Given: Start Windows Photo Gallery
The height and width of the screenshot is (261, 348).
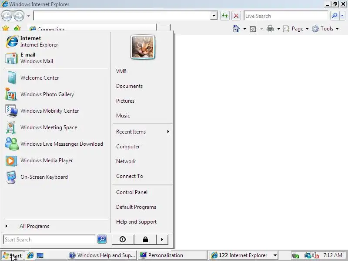Looking at the screenshot, I should pos(56,94).
